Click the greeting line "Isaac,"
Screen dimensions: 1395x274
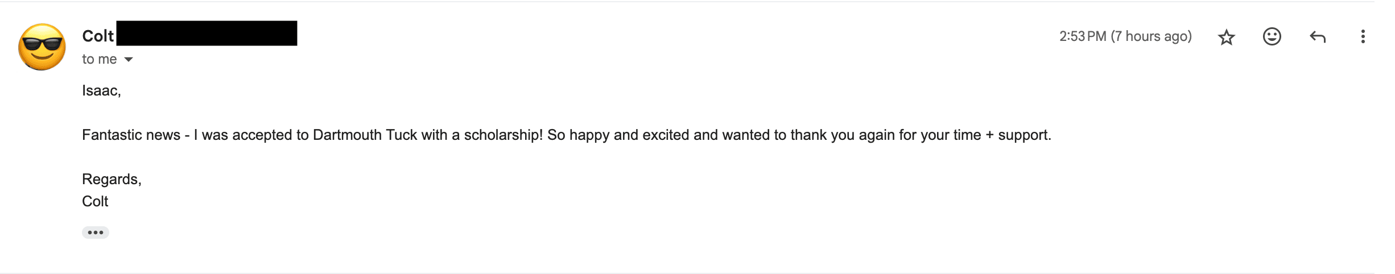coord(101,90)
